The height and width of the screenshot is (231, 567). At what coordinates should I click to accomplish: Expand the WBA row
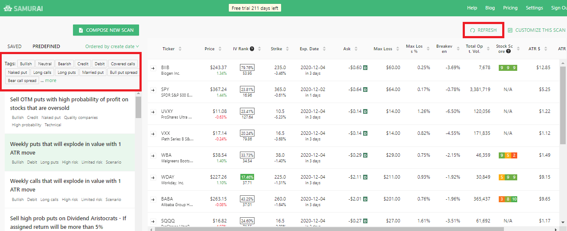(x=153, y=155)
